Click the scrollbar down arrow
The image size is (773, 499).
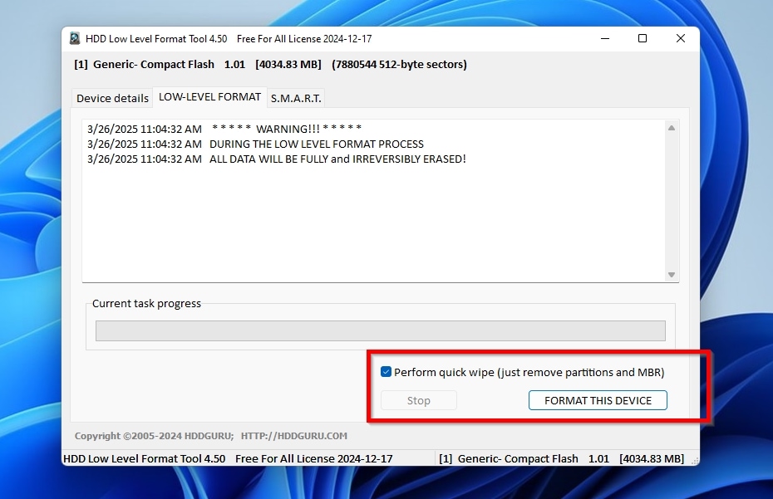point(672,274)
